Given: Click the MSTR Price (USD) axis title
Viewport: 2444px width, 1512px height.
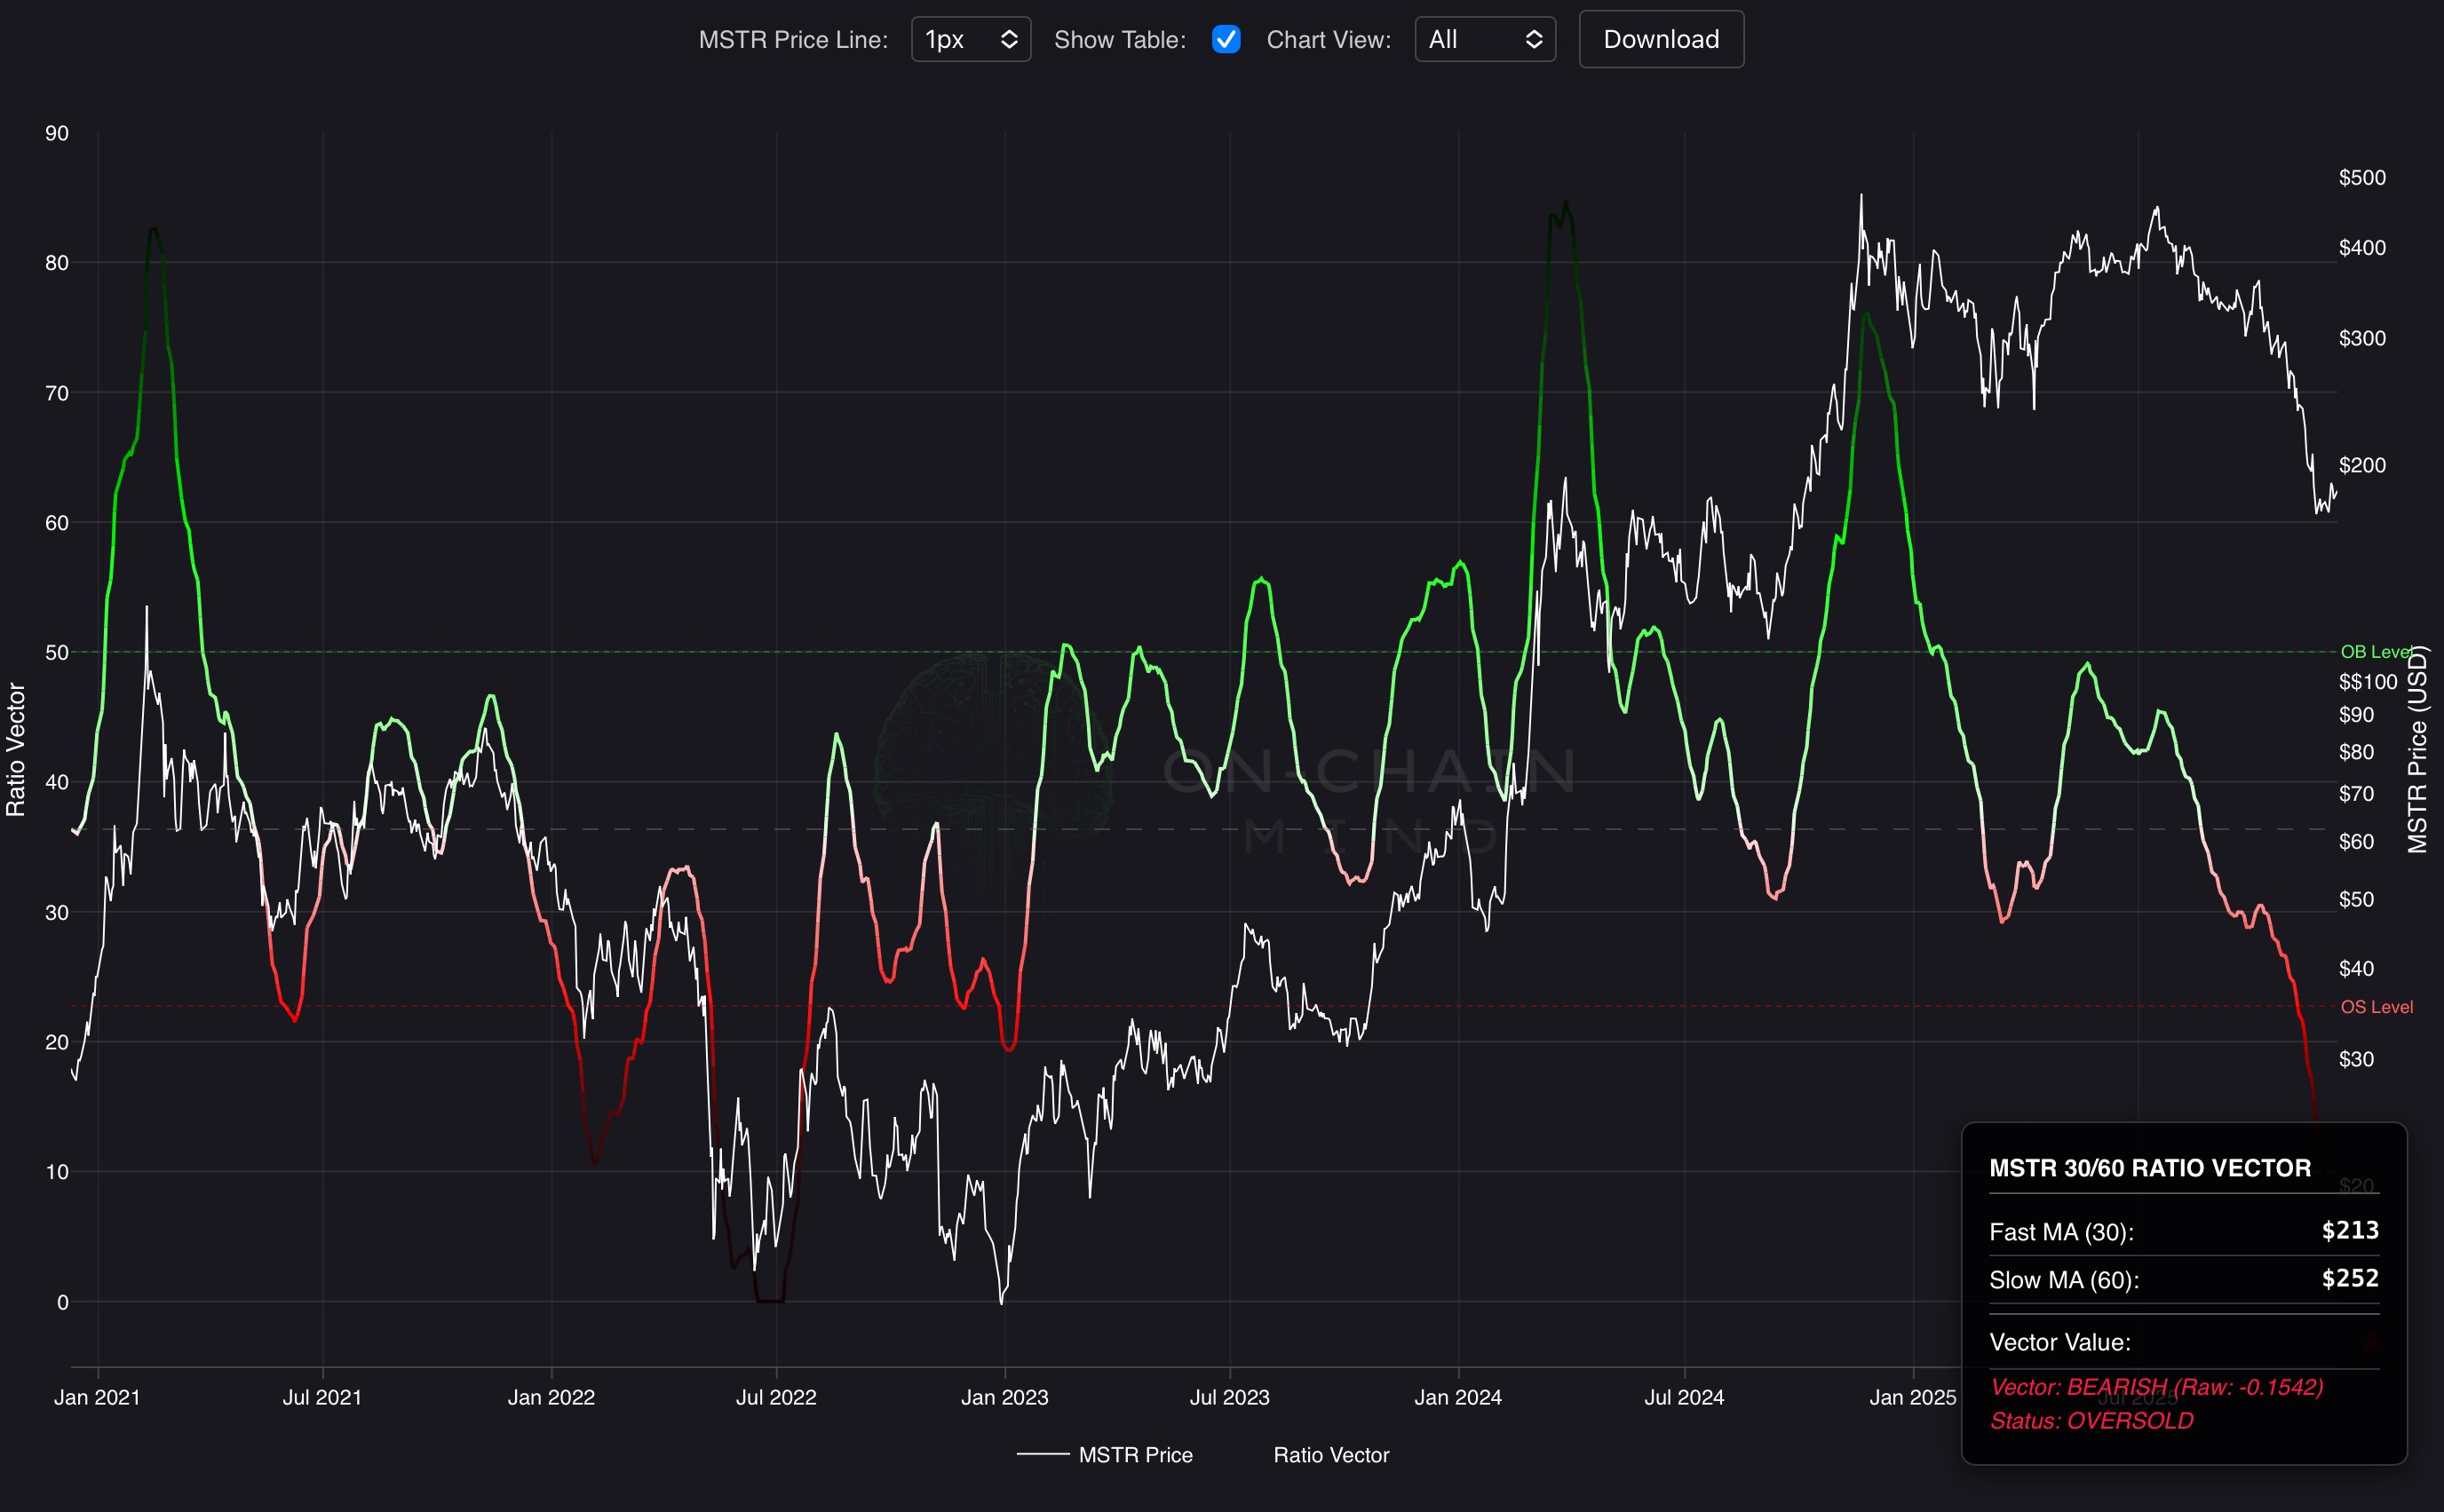Looking at the screenshot, I should (2417, 750).
